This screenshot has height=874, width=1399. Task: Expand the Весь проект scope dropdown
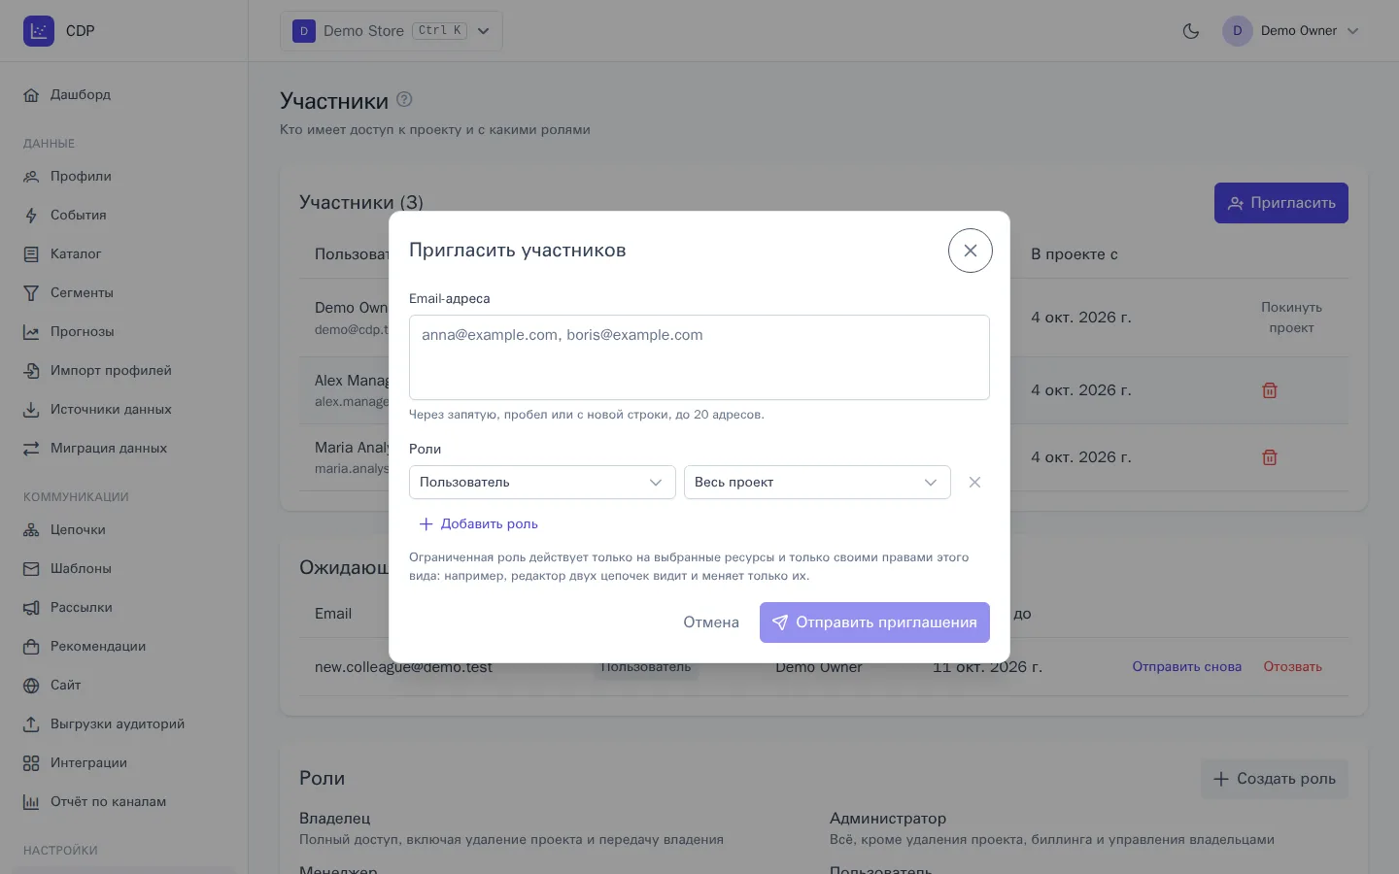pos(817,483)
